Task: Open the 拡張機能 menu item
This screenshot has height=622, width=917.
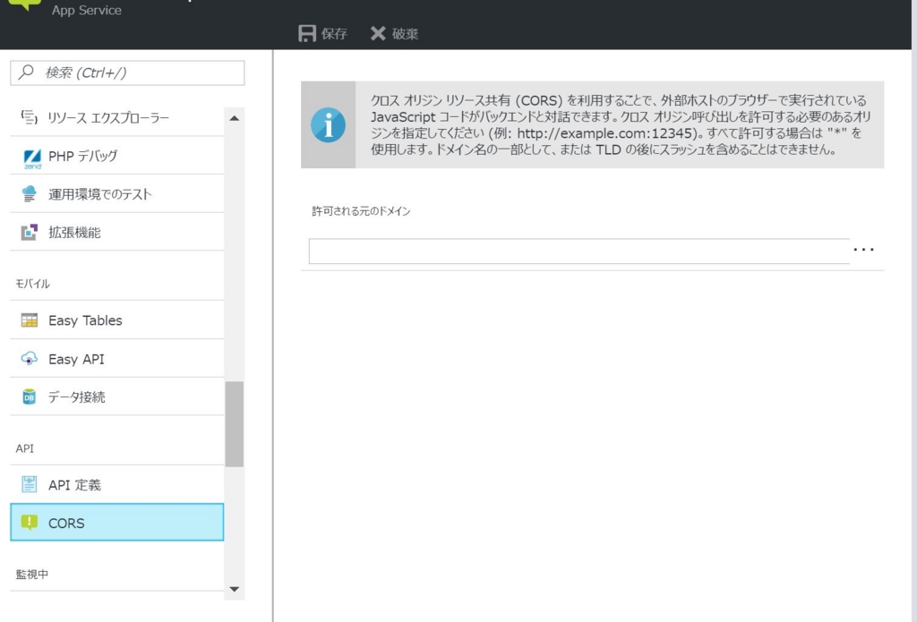Action: pos(117,232)
